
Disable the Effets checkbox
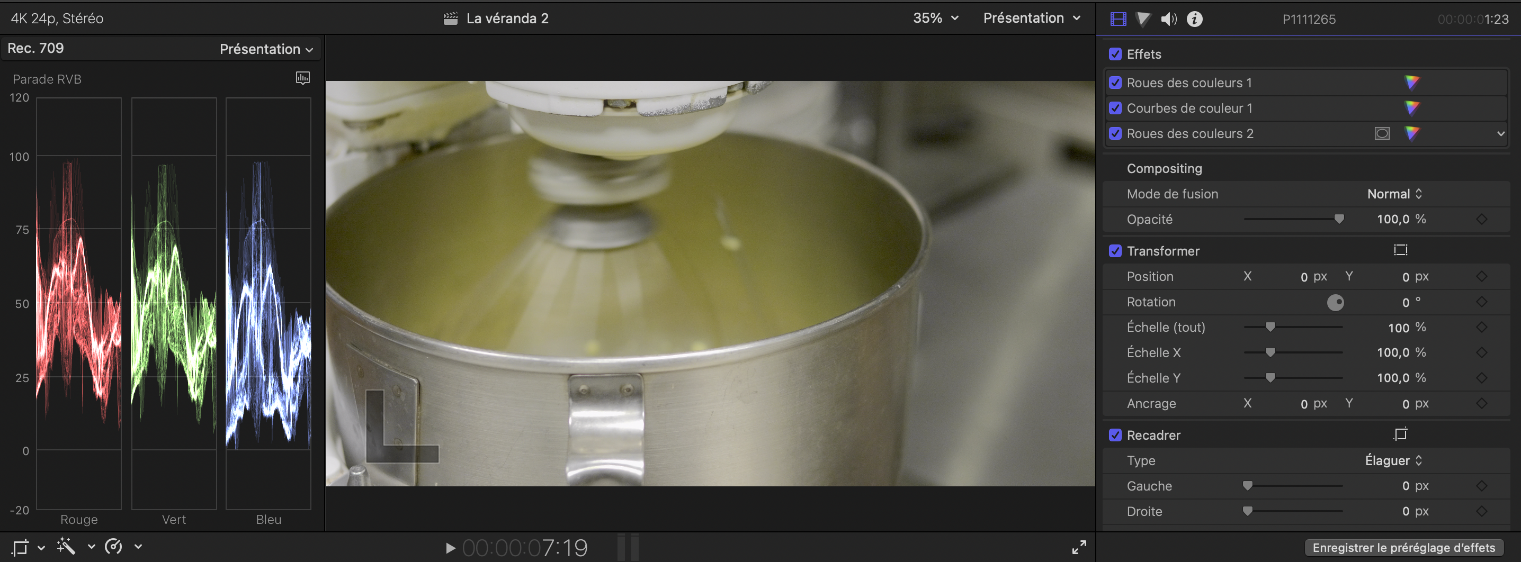[x=1115, y=55]
